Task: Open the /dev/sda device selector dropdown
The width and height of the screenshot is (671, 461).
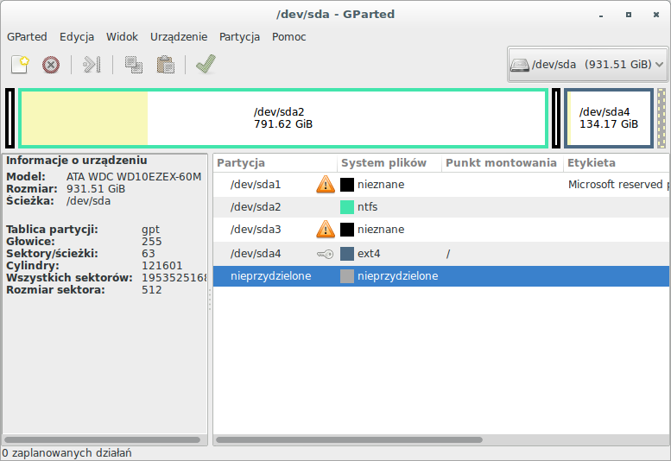Action: point(587,64)
